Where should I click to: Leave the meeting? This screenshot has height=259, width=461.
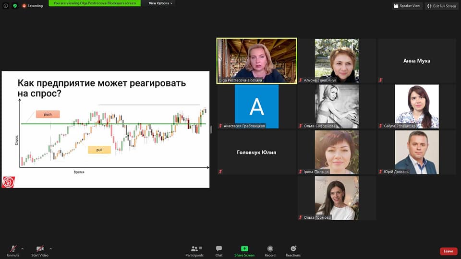pos(448,251)
